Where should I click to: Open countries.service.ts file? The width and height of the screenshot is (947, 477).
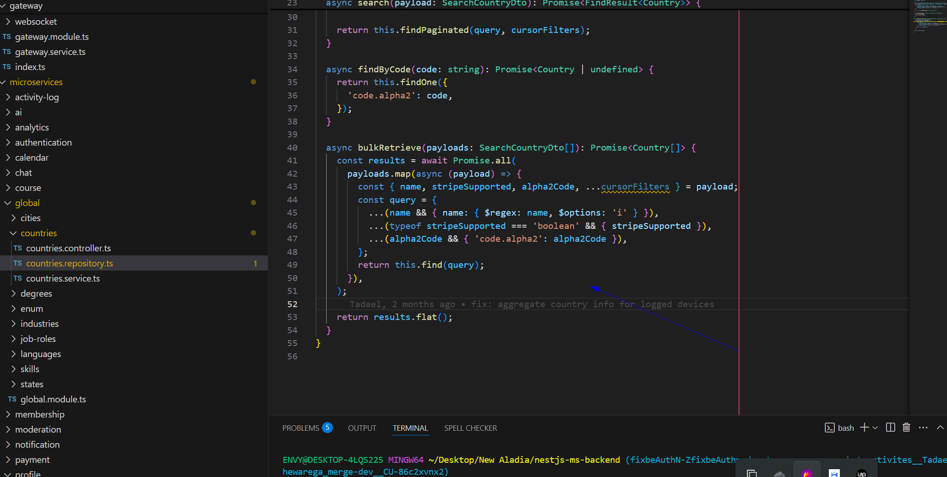pyautogui.click(x=63, y=278)
